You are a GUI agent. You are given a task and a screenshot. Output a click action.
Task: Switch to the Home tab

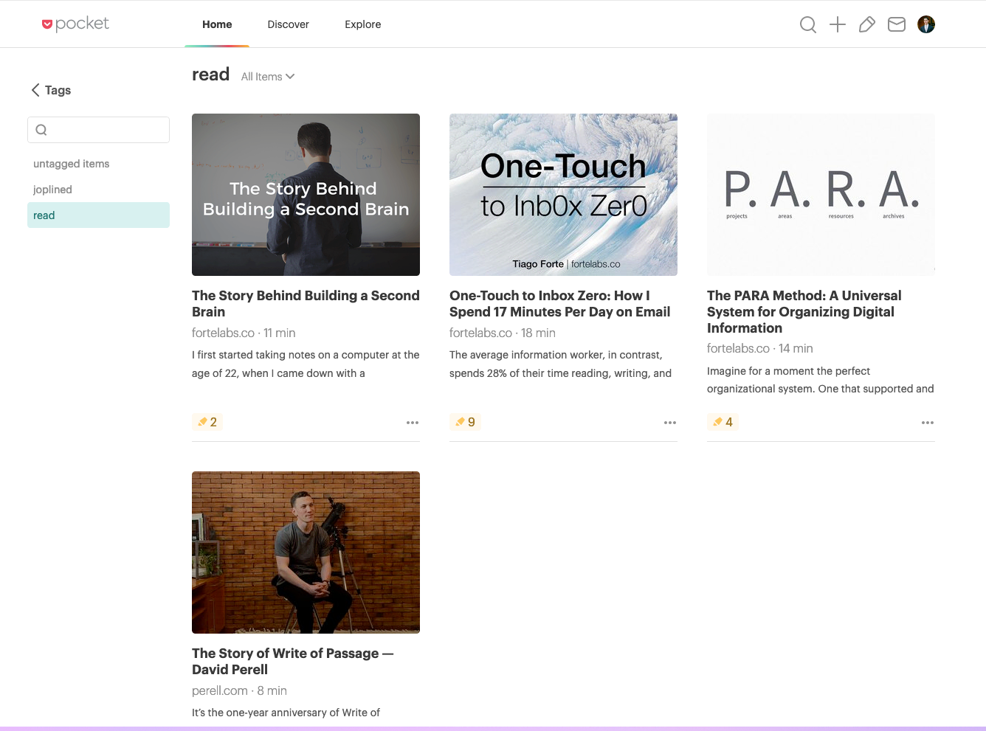(x=217, y=24)
